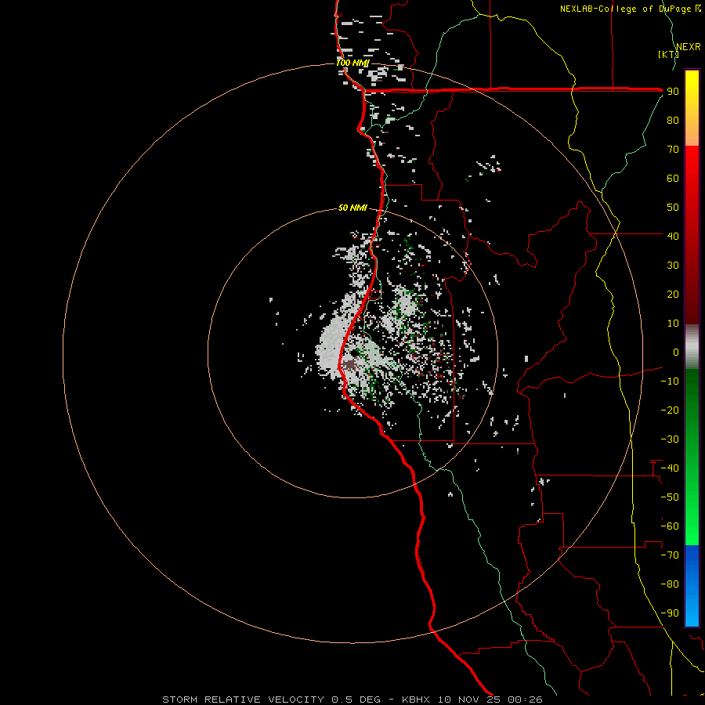Click the 70 knot scale value
This screenshot has width=705, height=705.
click(673, 150)
